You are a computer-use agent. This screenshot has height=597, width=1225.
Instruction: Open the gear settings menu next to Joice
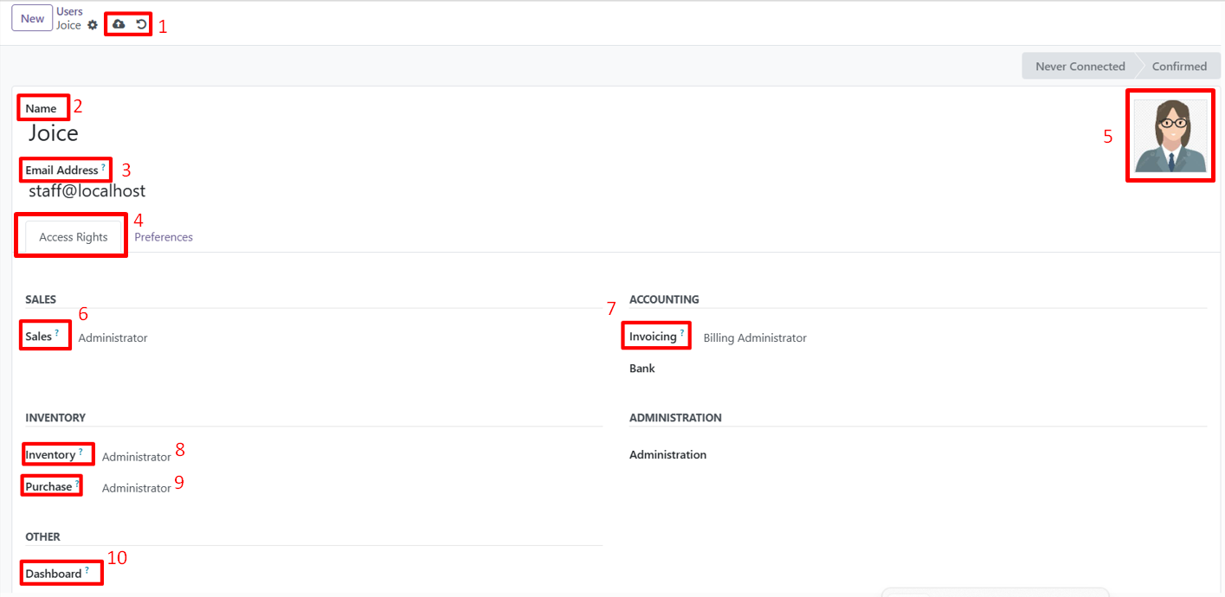point(92,25)
